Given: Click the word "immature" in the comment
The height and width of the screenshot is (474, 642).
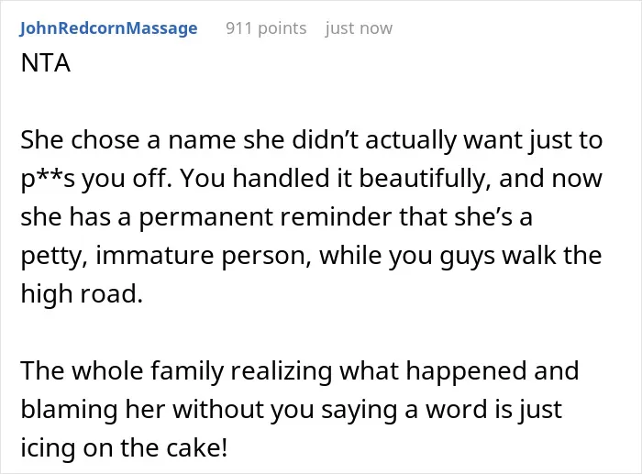Looking at the screenshot, I should click(x=155, y=255).
